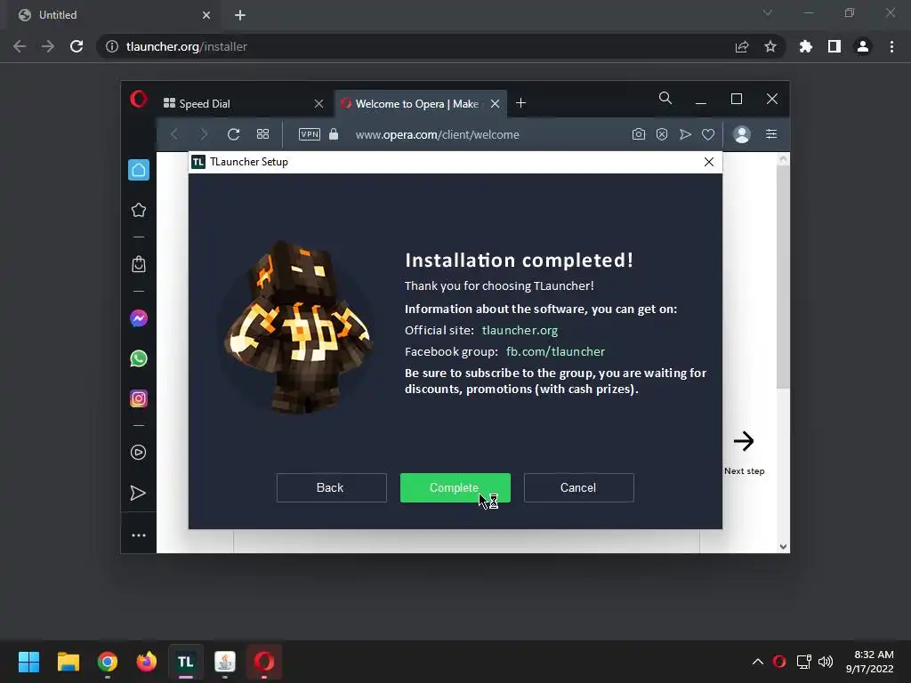Click the green Complete button
Viewport: 911px width, 683px height.
coord(455,487)
